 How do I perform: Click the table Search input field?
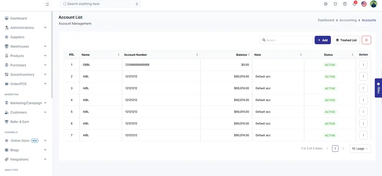(286, 40)
